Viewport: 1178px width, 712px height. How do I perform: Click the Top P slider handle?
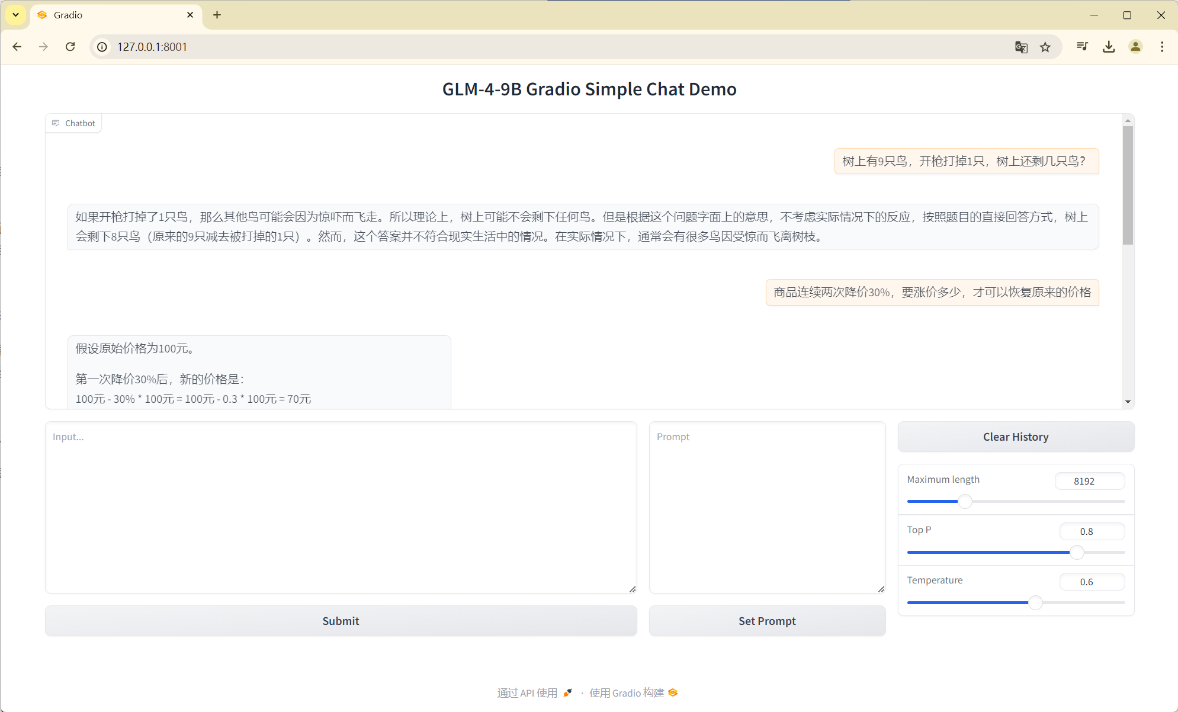(x=1077, y=551)
